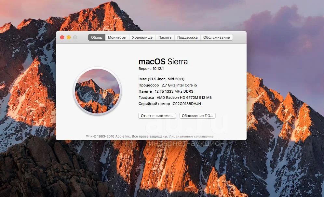Click the Версия 10.12.1 version text
This screenshot has height=197, width=324.
(x=151, y=69)
